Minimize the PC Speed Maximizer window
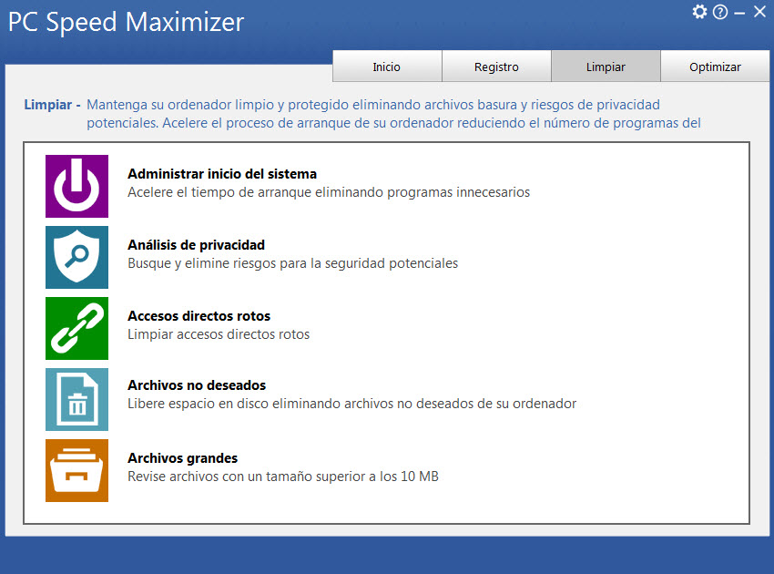Viewport: 774px width, 574px height. tap(739, 14)
